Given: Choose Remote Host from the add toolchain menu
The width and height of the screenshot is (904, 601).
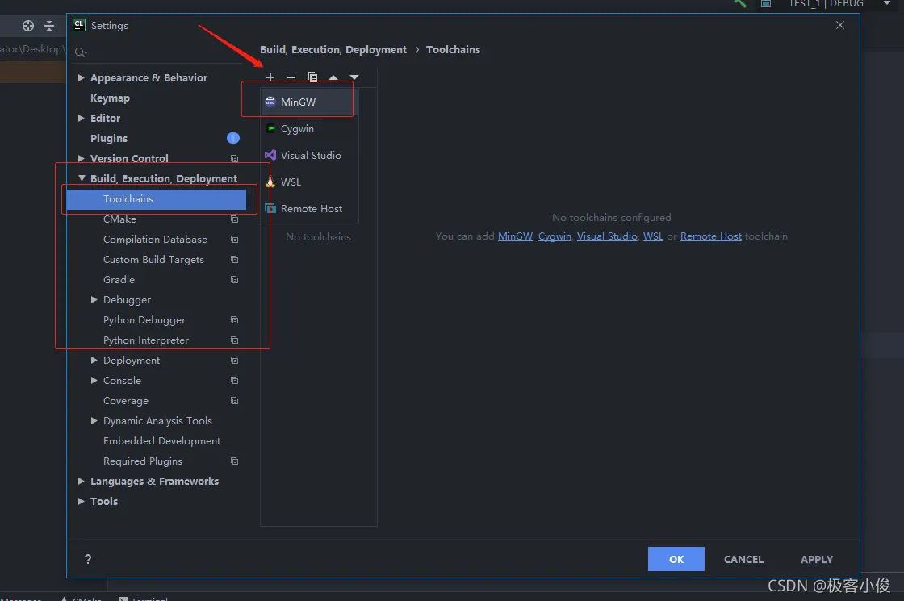Looking at the screenshot, I should point(309,209).
